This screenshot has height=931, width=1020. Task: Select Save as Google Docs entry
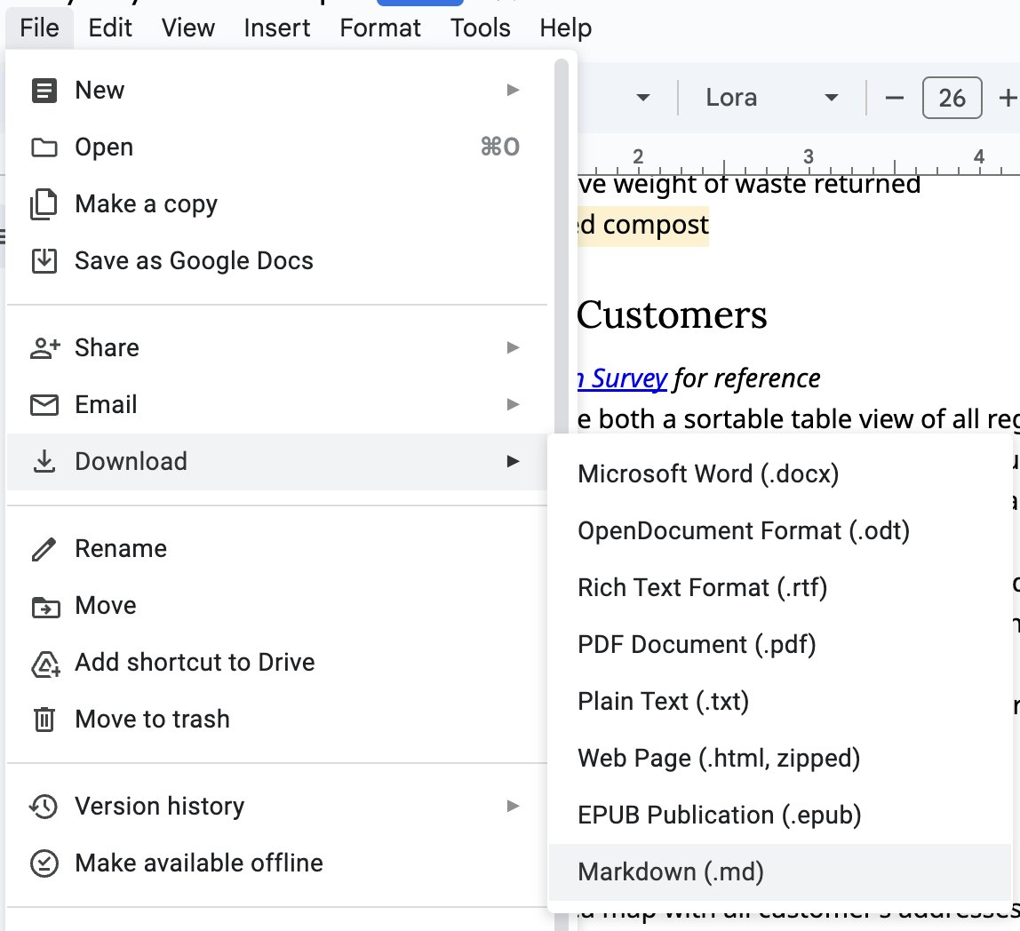(x=277, y=261)
